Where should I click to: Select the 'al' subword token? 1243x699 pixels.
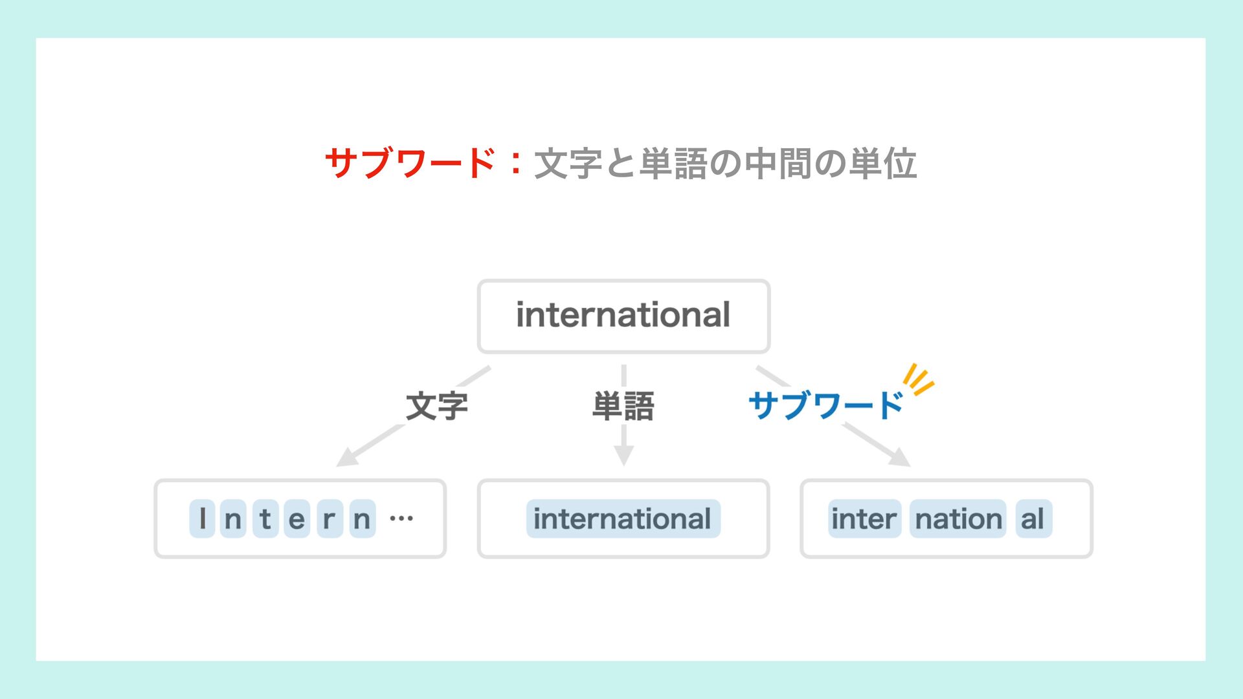tap(1033, 518)
